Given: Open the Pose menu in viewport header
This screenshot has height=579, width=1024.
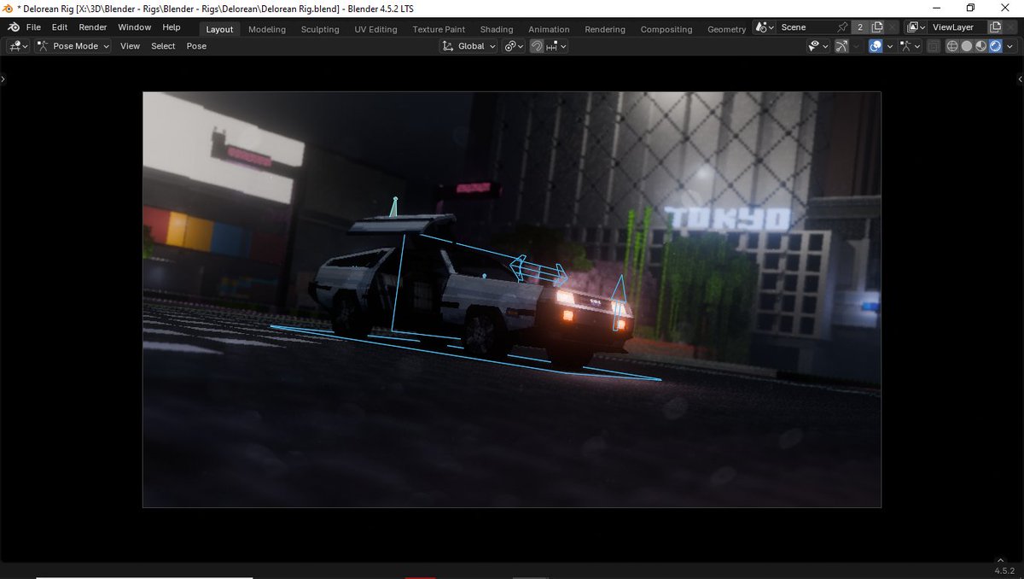Looking at the screenshot, I should coord(196,46).
